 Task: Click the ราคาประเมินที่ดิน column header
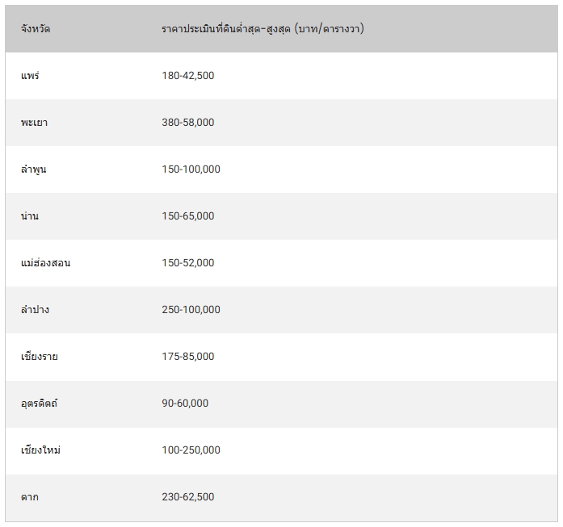[x=262, y=29]
